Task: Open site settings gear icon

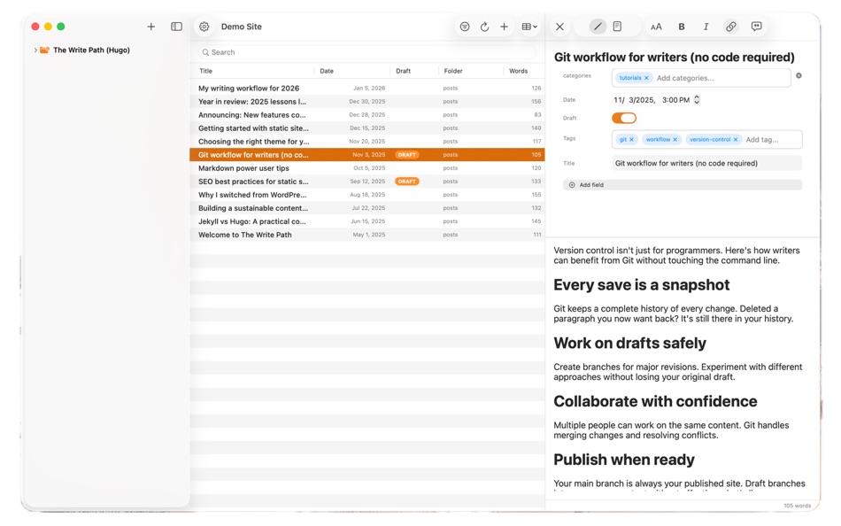Action: pos(204,27)
